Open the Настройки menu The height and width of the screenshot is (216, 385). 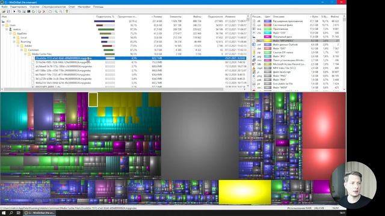pos(84,7)
